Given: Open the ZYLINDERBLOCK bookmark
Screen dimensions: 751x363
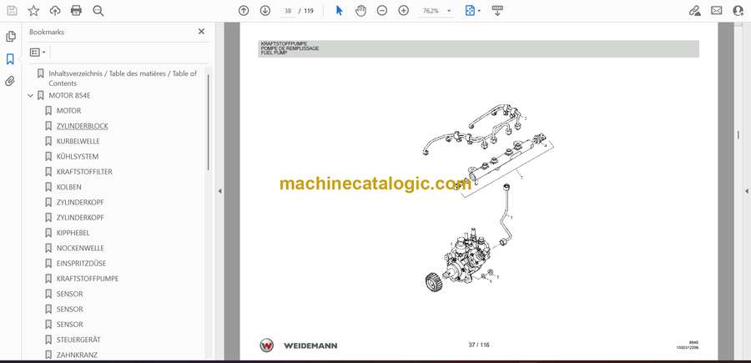Looking at the screenshot, I should click(x=83, y=126).
